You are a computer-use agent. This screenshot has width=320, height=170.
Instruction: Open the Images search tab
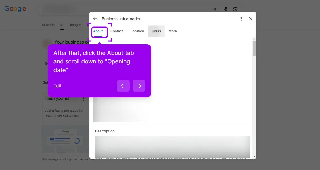coord(76,25)
